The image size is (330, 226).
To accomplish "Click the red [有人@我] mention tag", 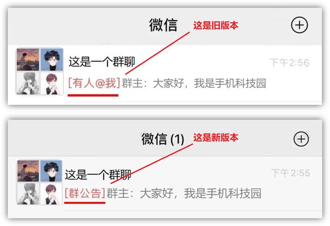I will point(94,83).
